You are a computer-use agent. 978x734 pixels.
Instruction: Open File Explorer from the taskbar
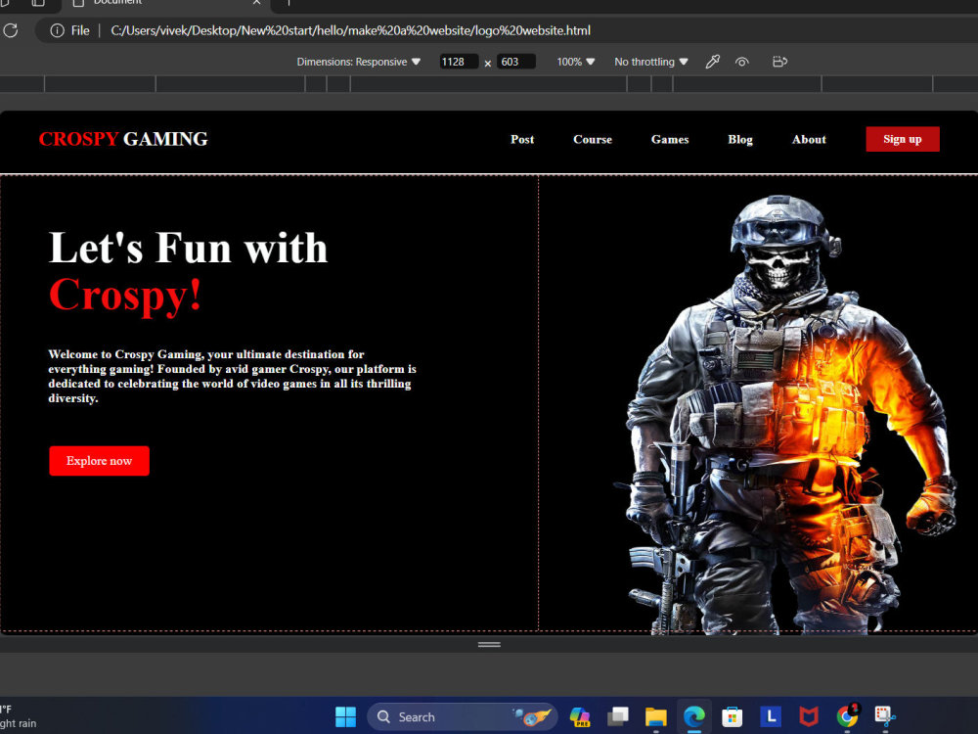click(x=655, y=716)
